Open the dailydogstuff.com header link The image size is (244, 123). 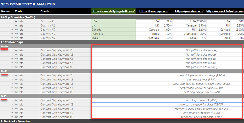point(113,11)
